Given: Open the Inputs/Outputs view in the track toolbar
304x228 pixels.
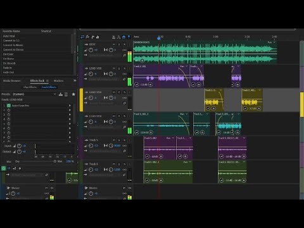Looking at the screenshot, I should pyautogui.click(x=82, y=37).
